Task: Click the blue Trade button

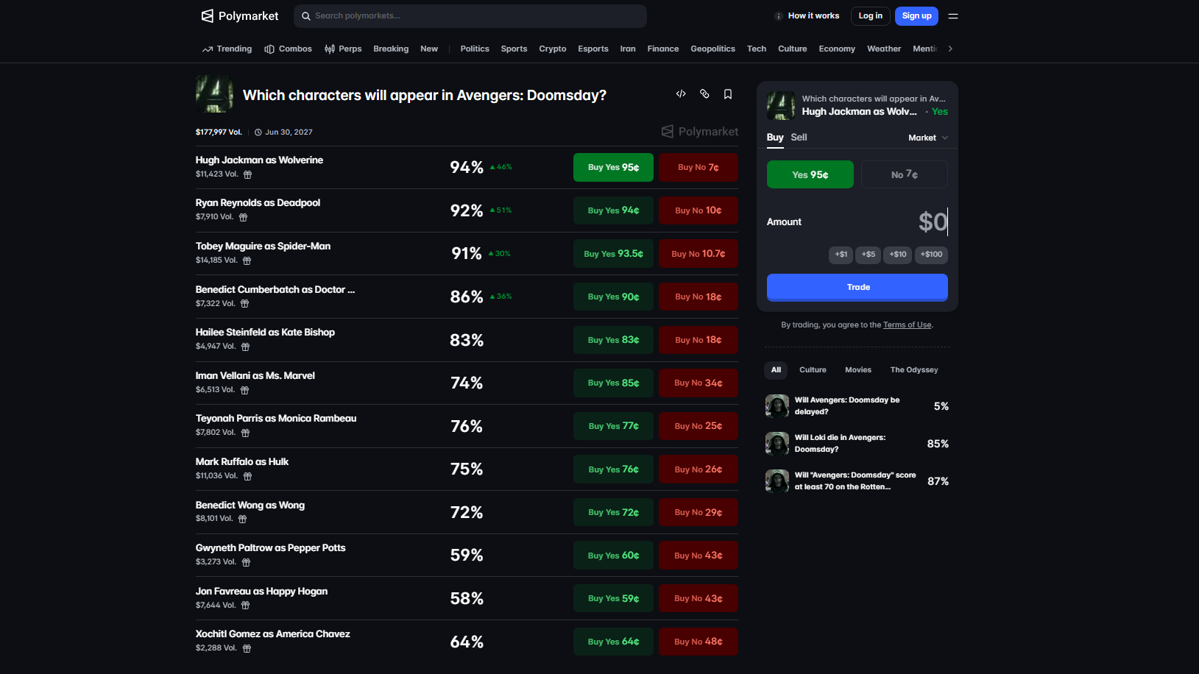Action: click(857, 288)
